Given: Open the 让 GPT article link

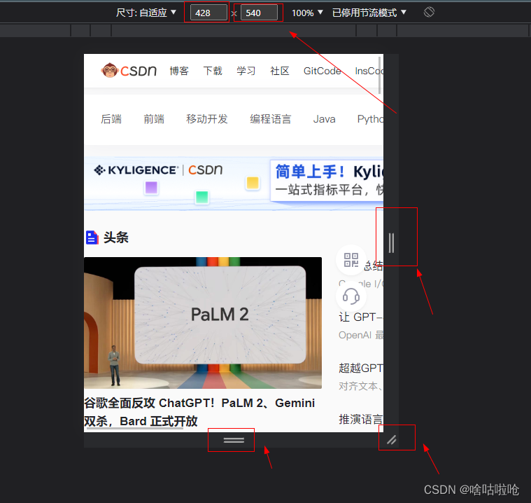Looking at the screenshot, I should tap(361, 317).
